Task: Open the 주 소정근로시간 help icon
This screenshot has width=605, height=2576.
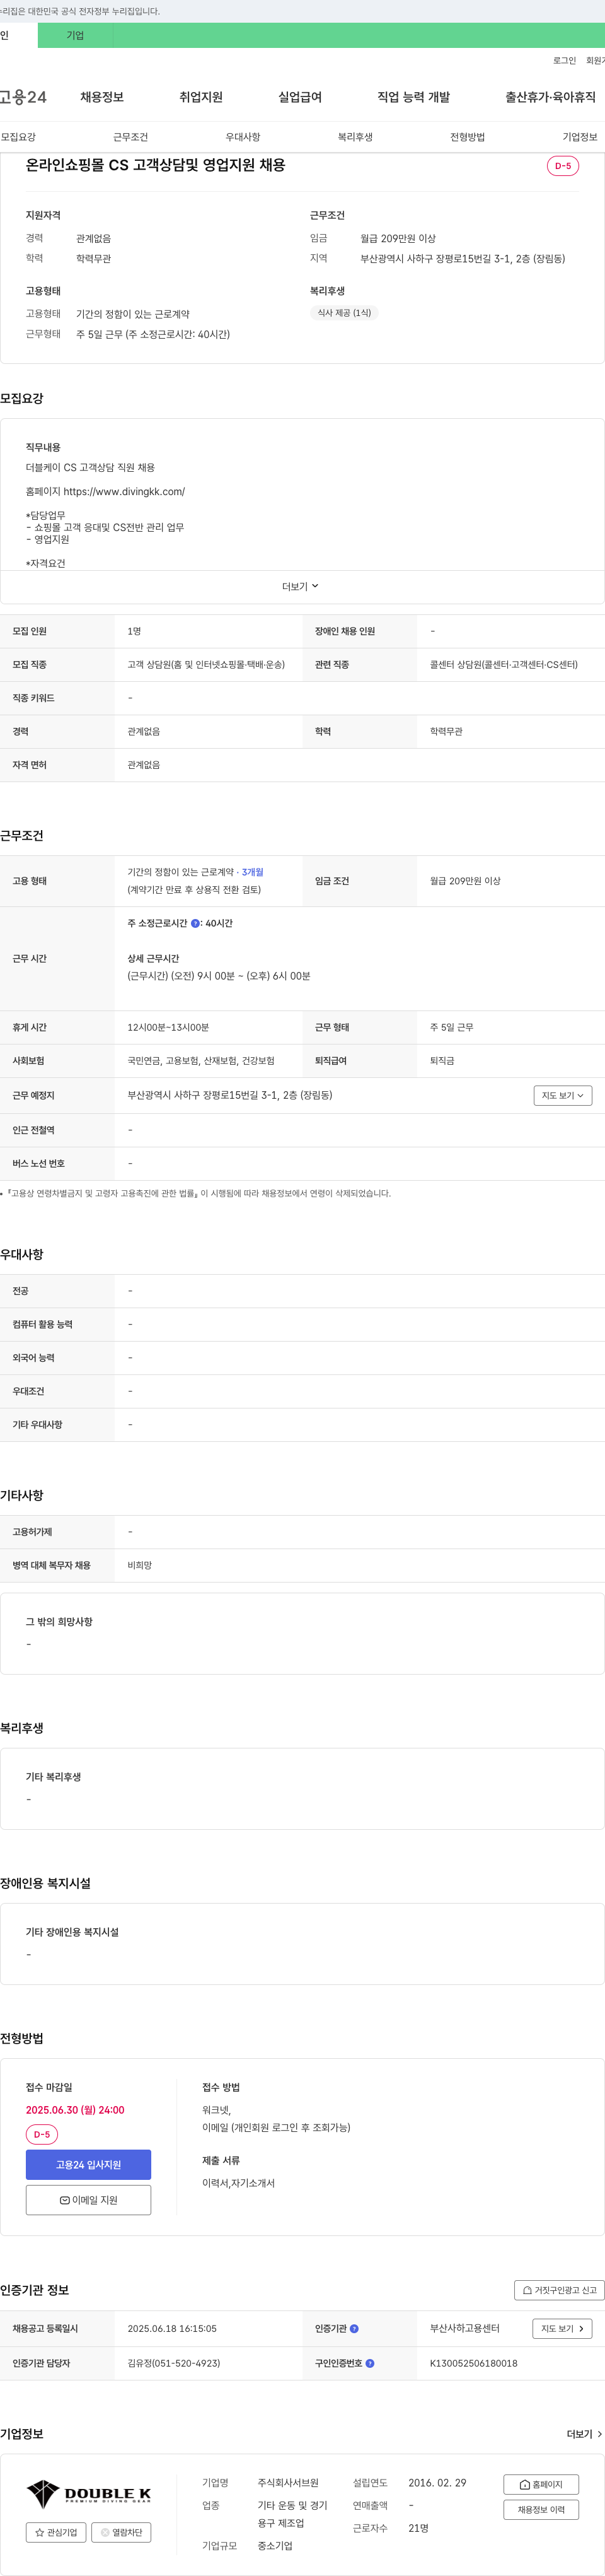Action: [x=195, y=923]
